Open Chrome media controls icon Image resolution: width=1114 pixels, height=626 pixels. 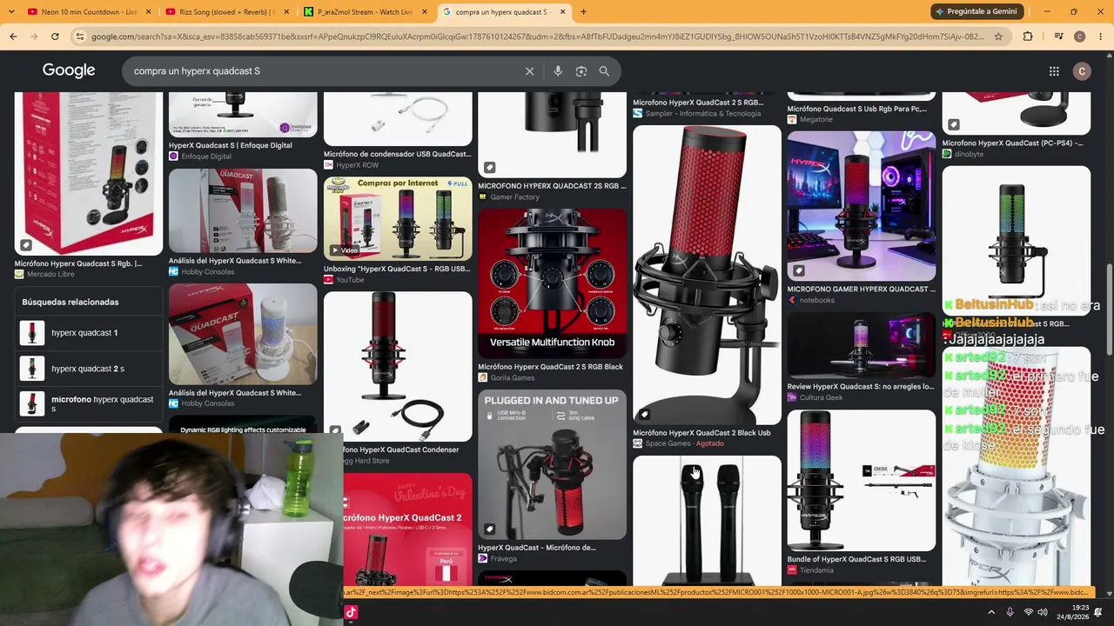[x=1058, y=37]
